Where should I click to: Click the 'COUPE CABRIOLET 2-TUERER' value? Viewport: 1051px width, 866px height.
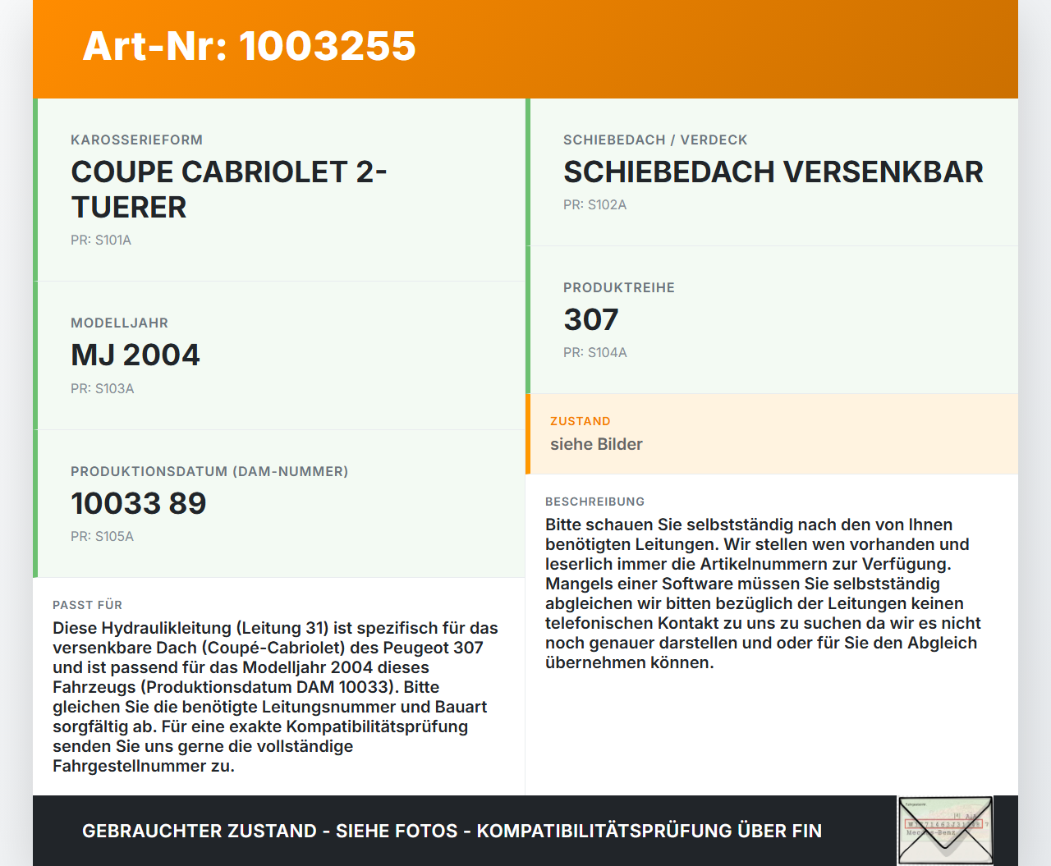pyautogui.click(x=229, y=189)
